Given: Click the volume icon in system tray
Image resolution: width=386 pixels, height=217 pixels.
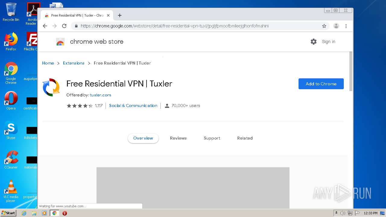Looking at the screenshot, I should coord(343,213).
